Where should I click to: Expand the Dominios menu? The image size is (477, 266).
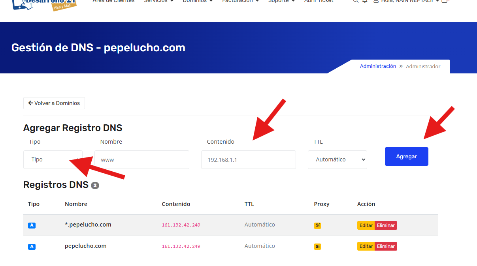198,1
